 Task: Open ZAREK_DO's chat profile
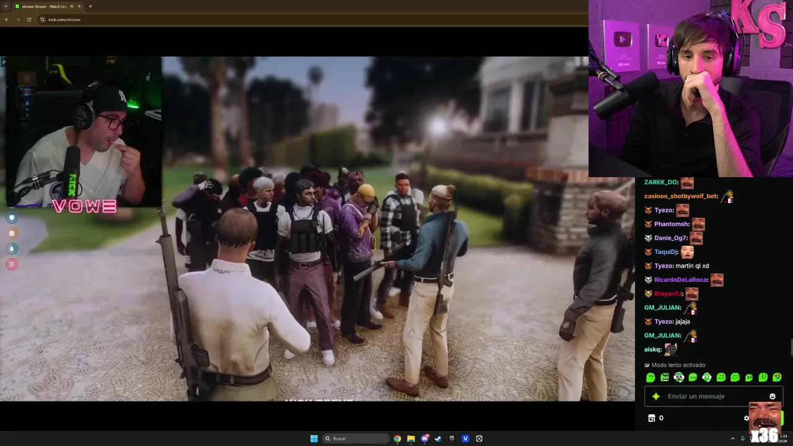coord(662,183)
